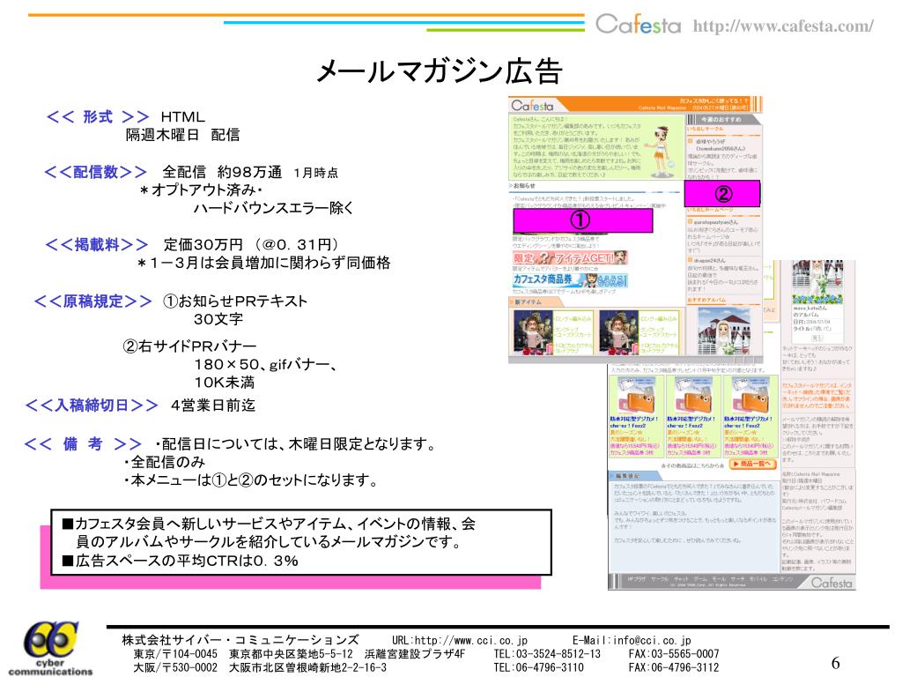This screenshot has width=902, height=677.
Task: Click 'TEL:06-4796-3110' phone number
Action: (538, 668)
